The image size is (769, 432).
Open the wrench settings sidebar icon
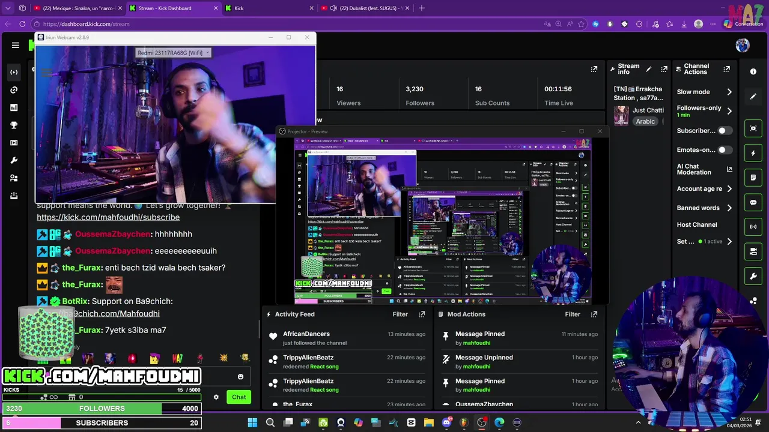[x=14, y=161]
